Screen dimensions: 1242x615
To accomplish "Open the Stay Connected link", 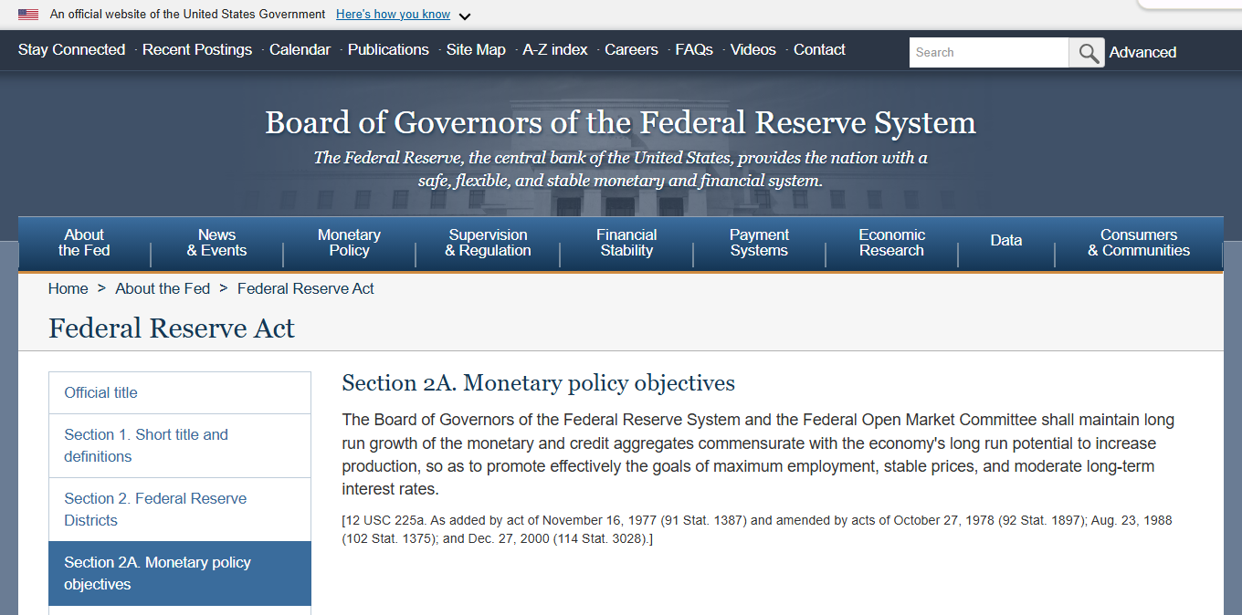I will tap(71, 49).
